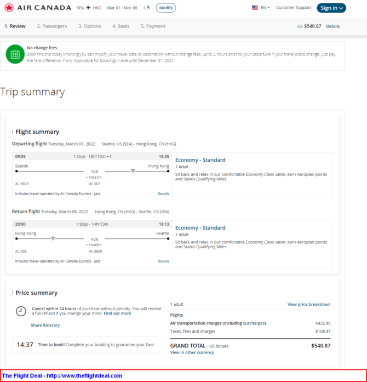Click Economy - Standard for return flight
The image size is (367, 382).
(200, 228)
